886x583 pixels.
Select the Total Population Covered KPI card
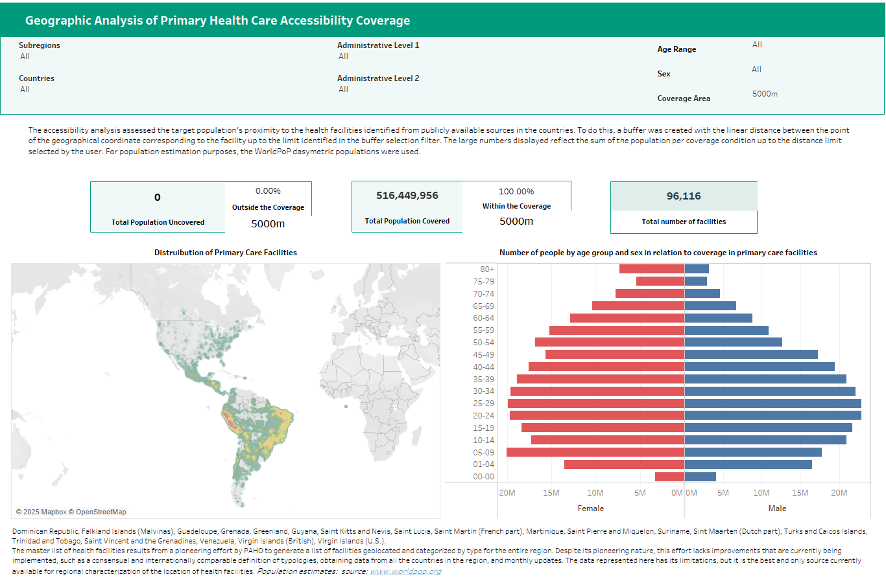(407, 207)
